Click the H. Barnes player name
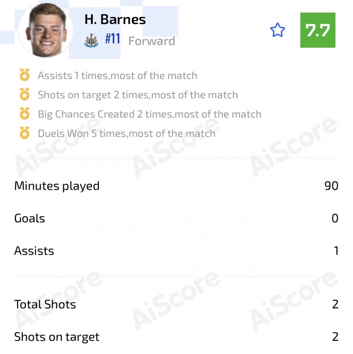Image resolution: width=353 pixels, height=354 pixels. 115,19
